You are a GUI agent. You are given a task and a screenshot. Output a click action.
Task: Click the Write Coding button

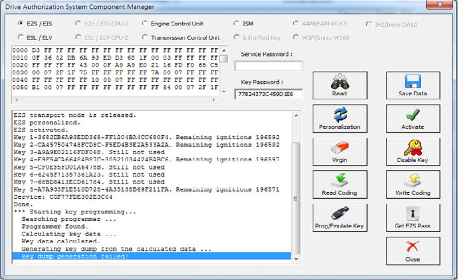click(413, 184)
